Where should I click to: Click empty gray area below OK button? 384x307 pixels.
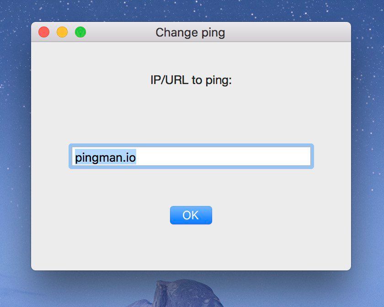point(191,247)
